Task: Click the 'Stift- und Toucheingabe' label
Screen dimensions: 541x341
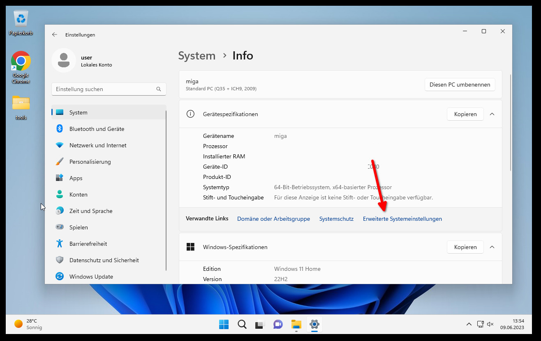Action: 234,197
